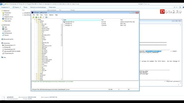Viewport: 184px width, 103px height.
Task: Click the Forward button in Explorer window
Action: [4, 4]
